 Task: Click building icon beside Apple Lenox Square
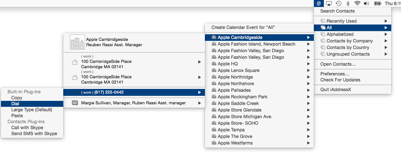tap(214, 70)
